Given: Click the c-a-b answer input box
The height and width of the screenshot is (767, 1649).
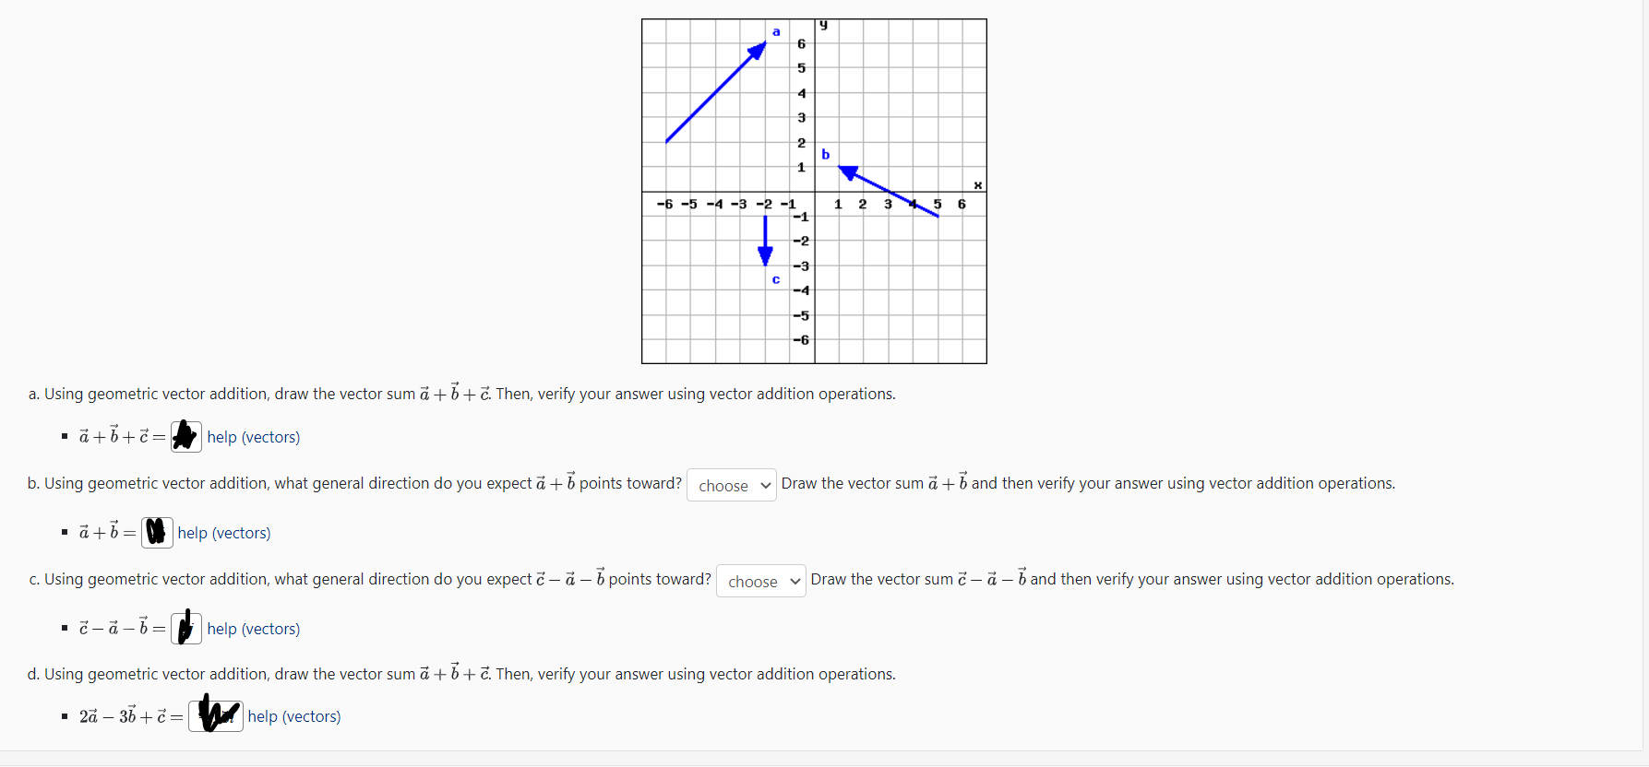Looking at the screenshot, I should pos(185,629).
